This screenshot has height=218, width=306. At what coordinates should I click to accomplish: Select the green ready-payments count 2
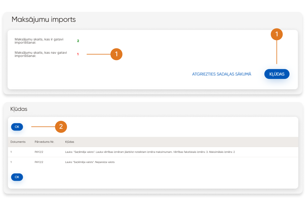pyautogui.click(x=78, y=41)
